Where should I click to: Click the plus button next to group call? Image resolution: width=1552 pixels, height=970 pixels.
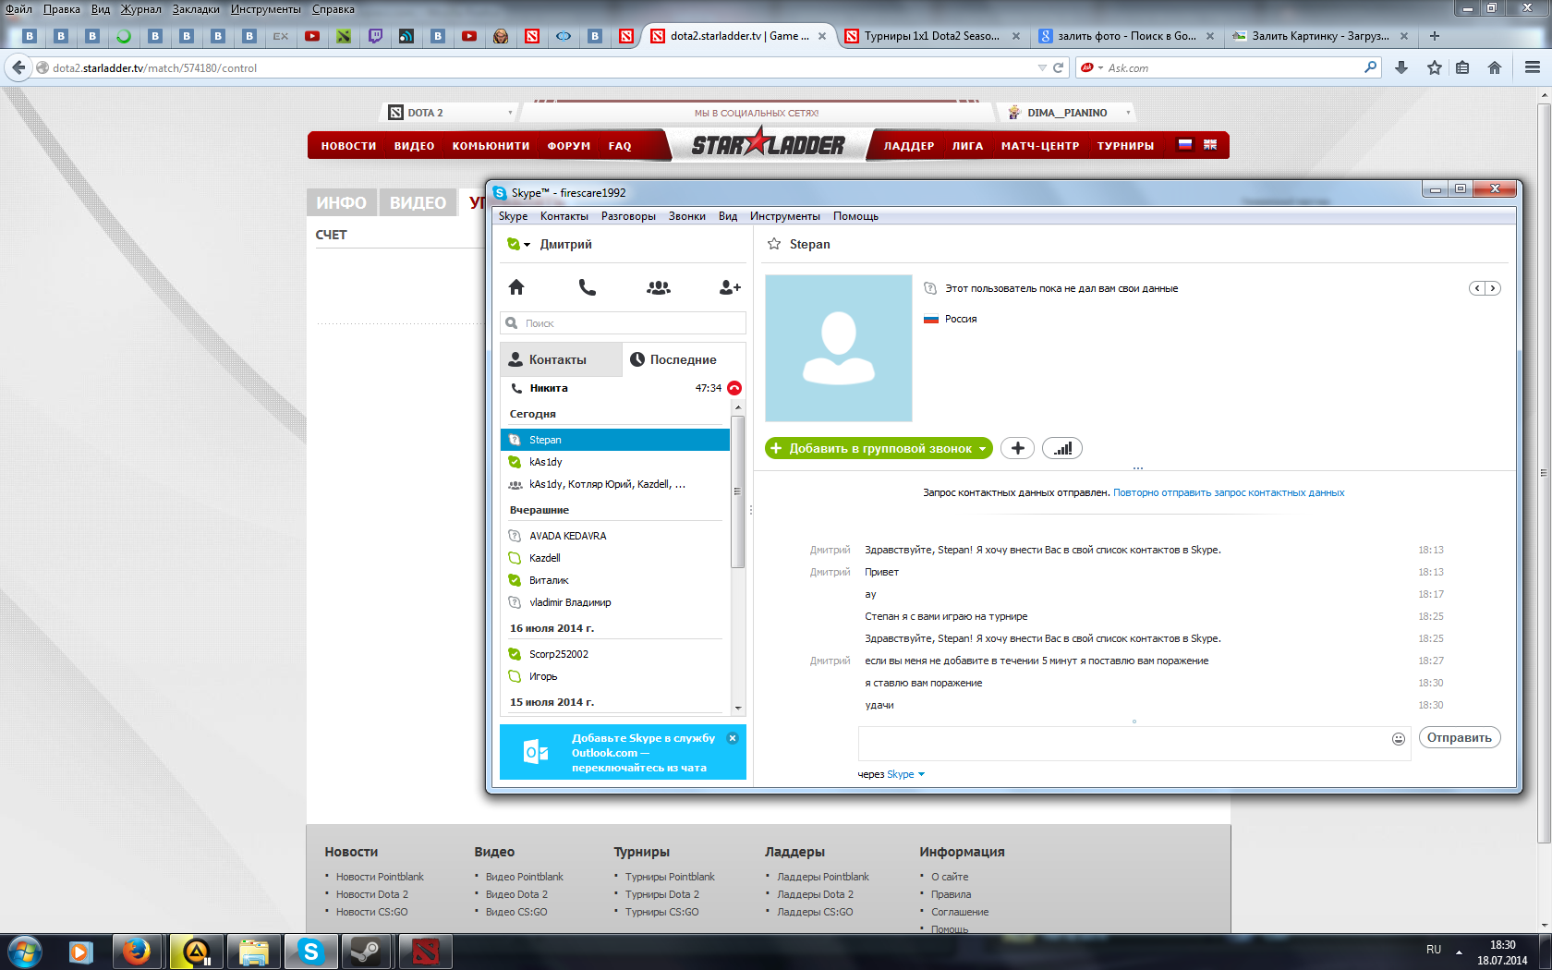tap(1017, 448)
